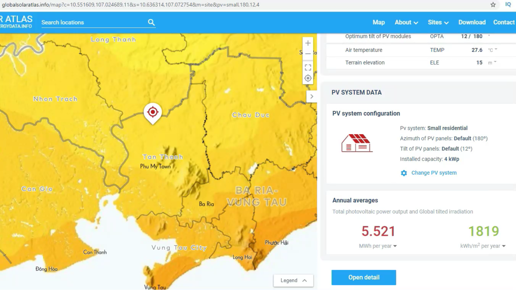Locate my position on map
The height and width of the screenshot is (290, 516).
tap(308, 78)
